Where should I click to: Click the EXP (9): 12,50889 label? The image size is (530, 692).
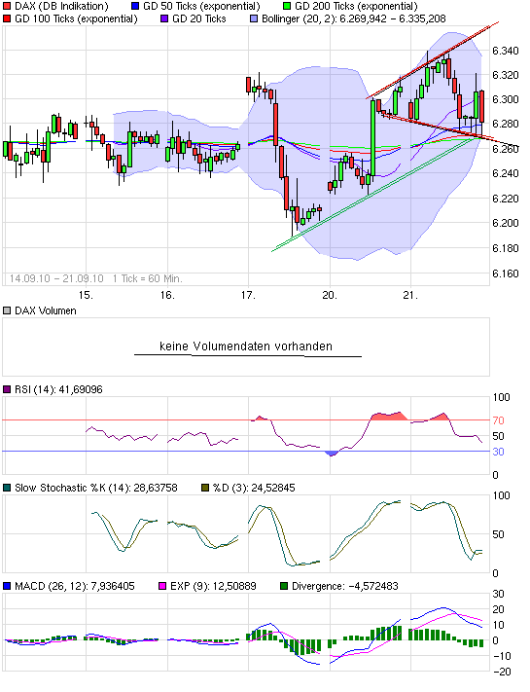(x=213, y=586)
